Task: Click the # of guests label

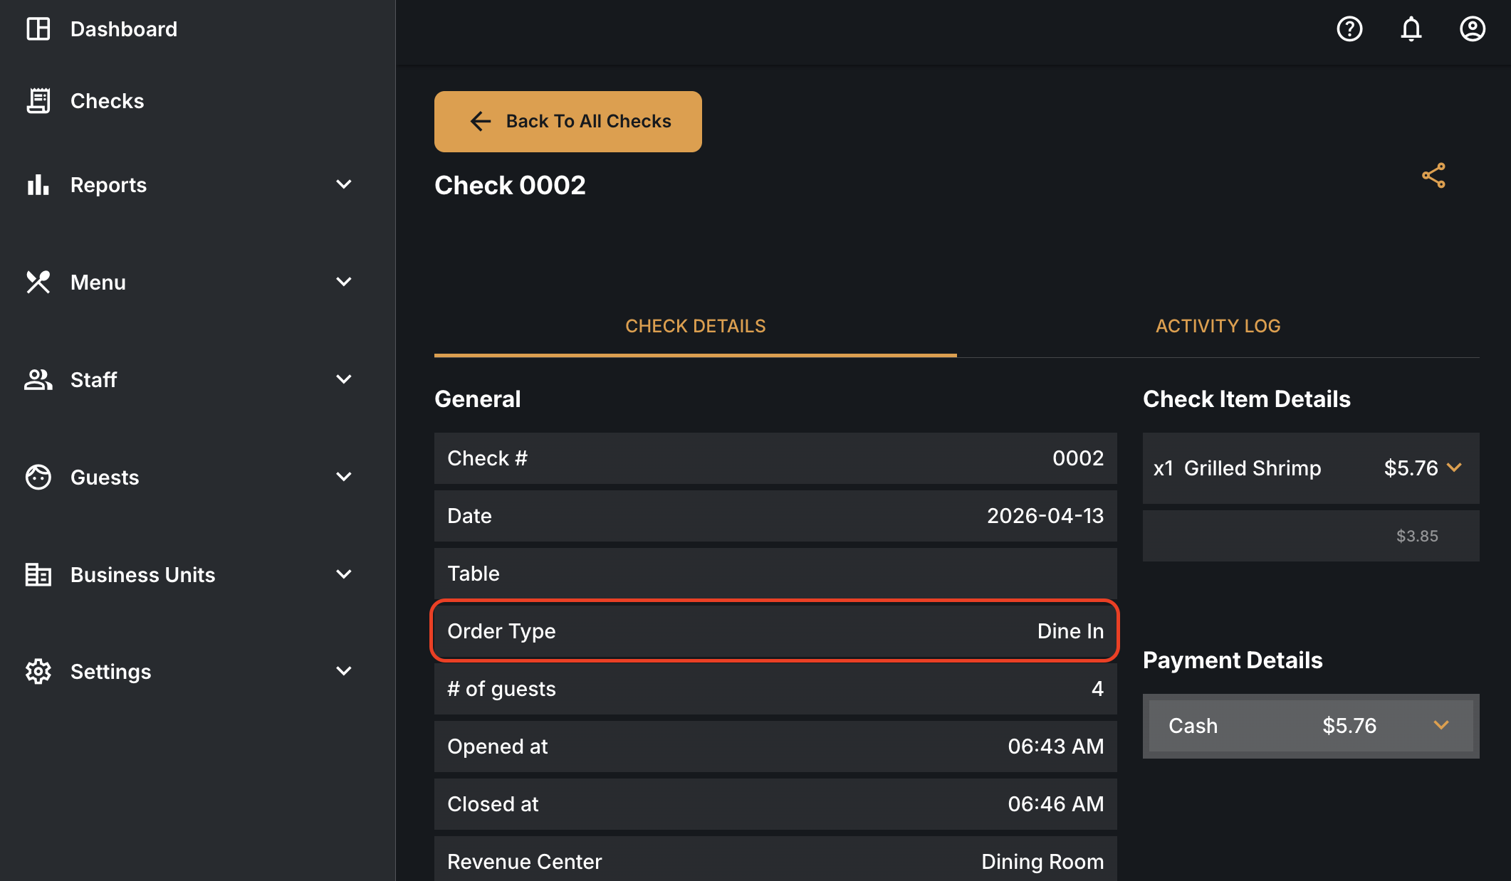Action: coord(501,689)
